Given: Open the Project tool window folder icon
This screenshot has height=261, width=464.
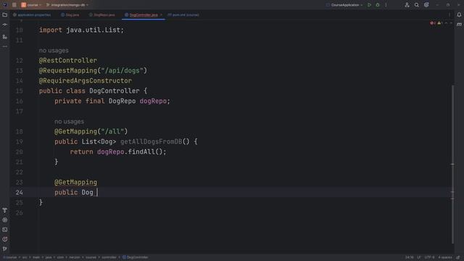Looking at the screenshot, I should pos(5,14).
